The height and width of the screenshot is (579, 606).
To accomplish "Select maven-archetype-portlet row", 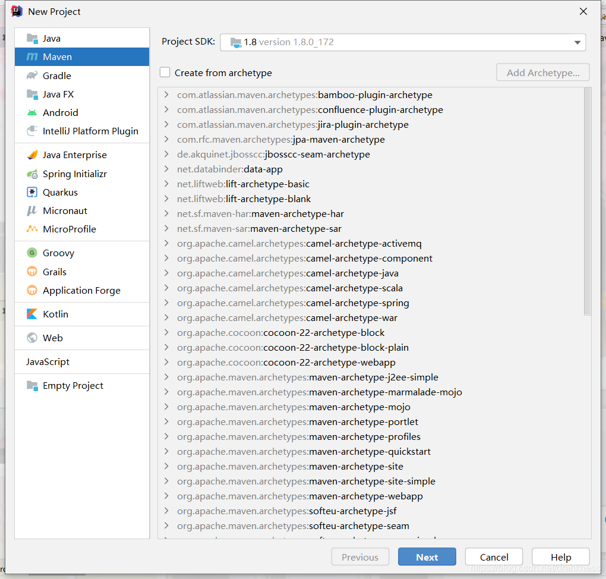I will [x=371, y=421].
